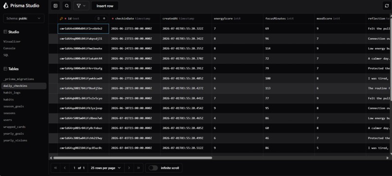Sort id column with the arrow icon
The image size is (392, 176).
(x=104, y=18)
